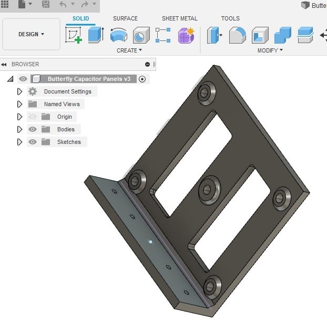Screen dimensions: 327x321
Task: Select the Shell tool
Action: (260, 35)
